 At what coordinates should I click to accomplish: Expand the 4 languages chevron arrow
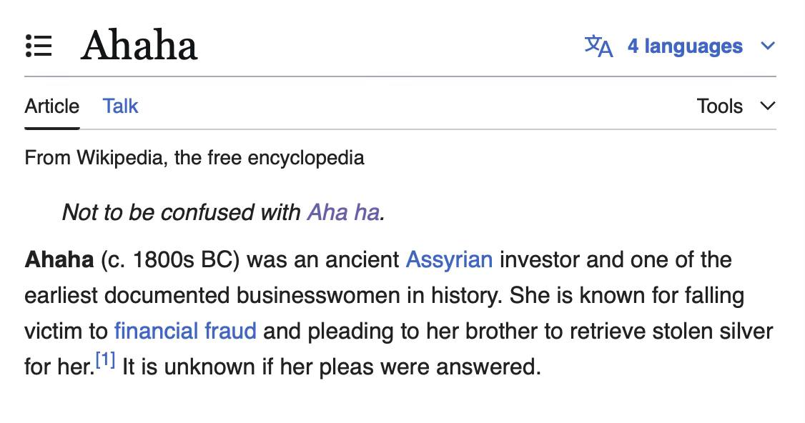point(768,46)
